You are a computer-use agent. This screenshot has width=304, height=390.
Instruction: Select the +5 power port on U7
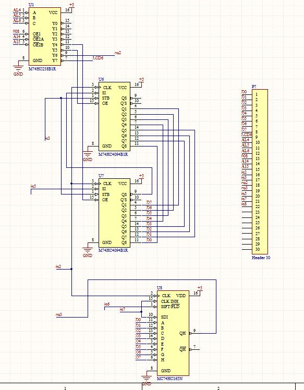click(x=141, y=176)
